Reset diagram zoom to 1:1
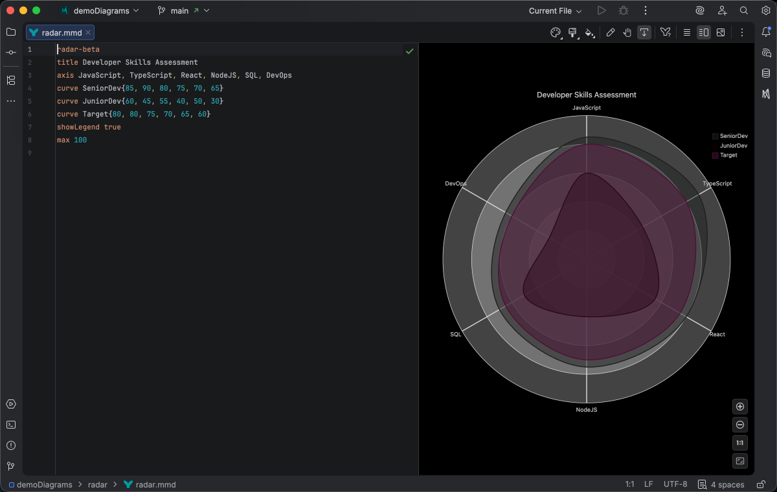The image size is (777, 492). [740, 443]
